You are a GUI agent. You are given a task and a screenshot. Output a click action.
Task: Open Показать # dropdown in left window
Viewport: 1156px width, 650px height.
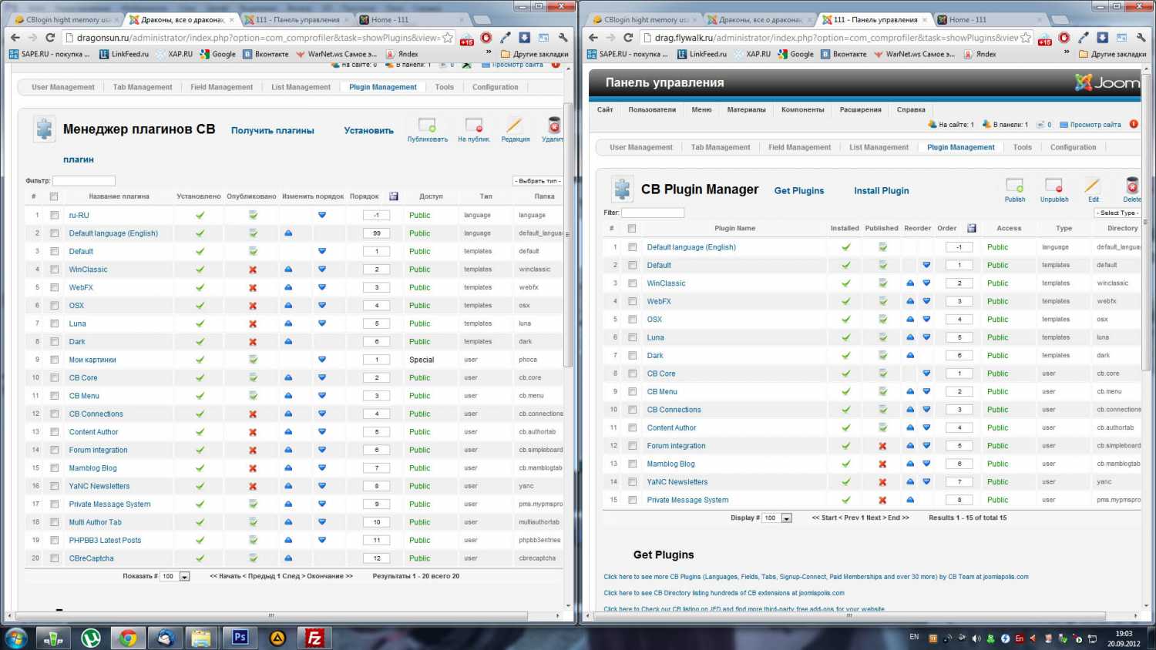174,576
